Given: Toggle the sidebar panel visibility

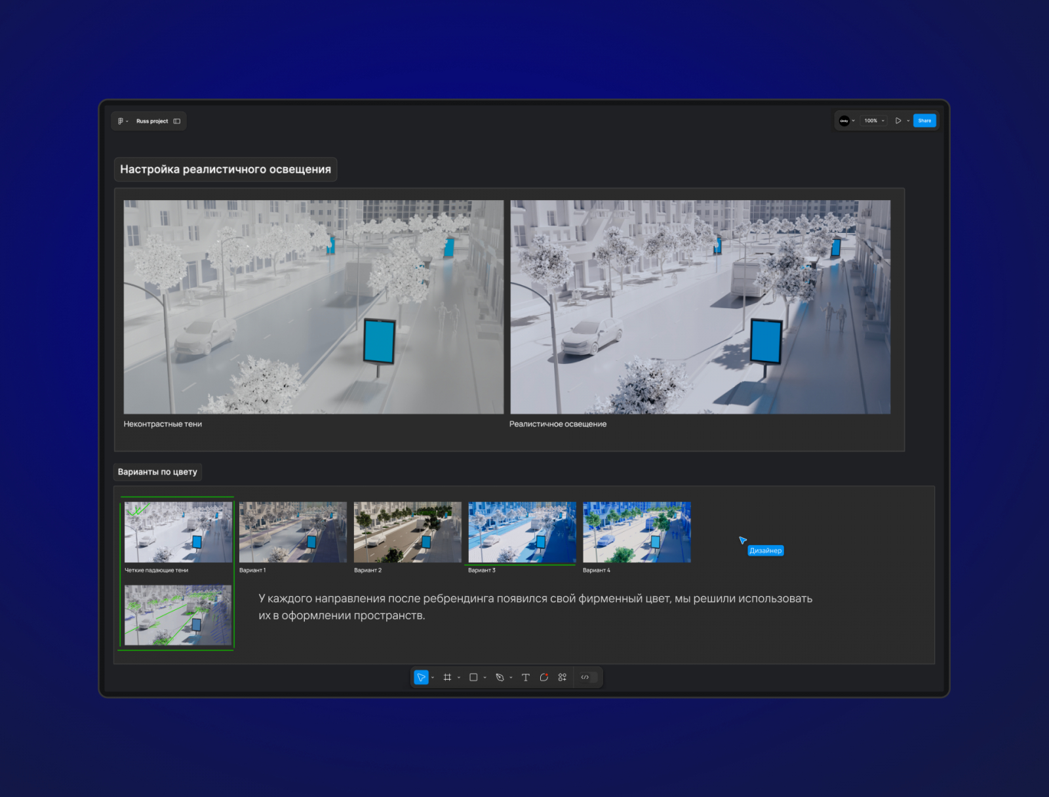Looking at the screenshot, I should point(177,121).
